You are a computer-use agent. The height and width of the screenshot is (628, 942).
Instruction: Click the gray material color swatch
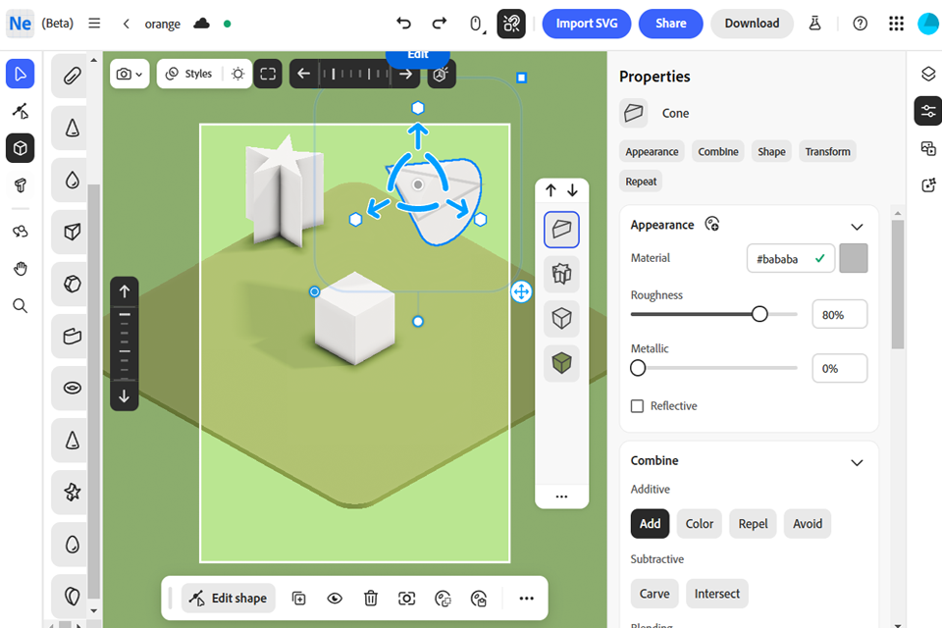(853, 258)
